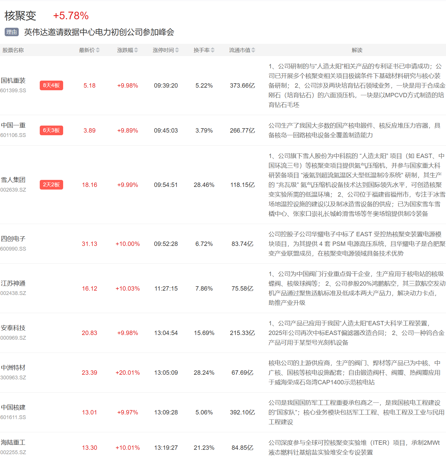The image size is (446, 460).
Task: Open the 国机重装 stock page
Action: click(x=13, y=81)
